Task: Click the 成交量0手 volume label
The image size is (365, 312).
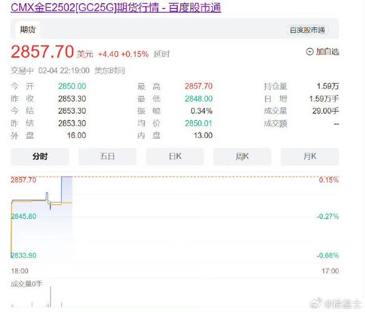Action: click(x=27, y=284)
